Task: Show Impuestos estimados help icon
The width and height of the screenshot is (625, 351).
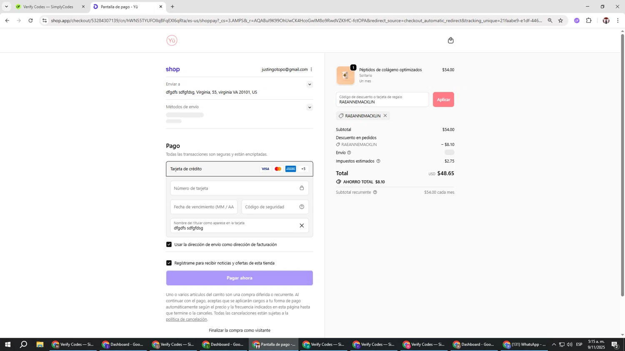Action: click(378, 161)
